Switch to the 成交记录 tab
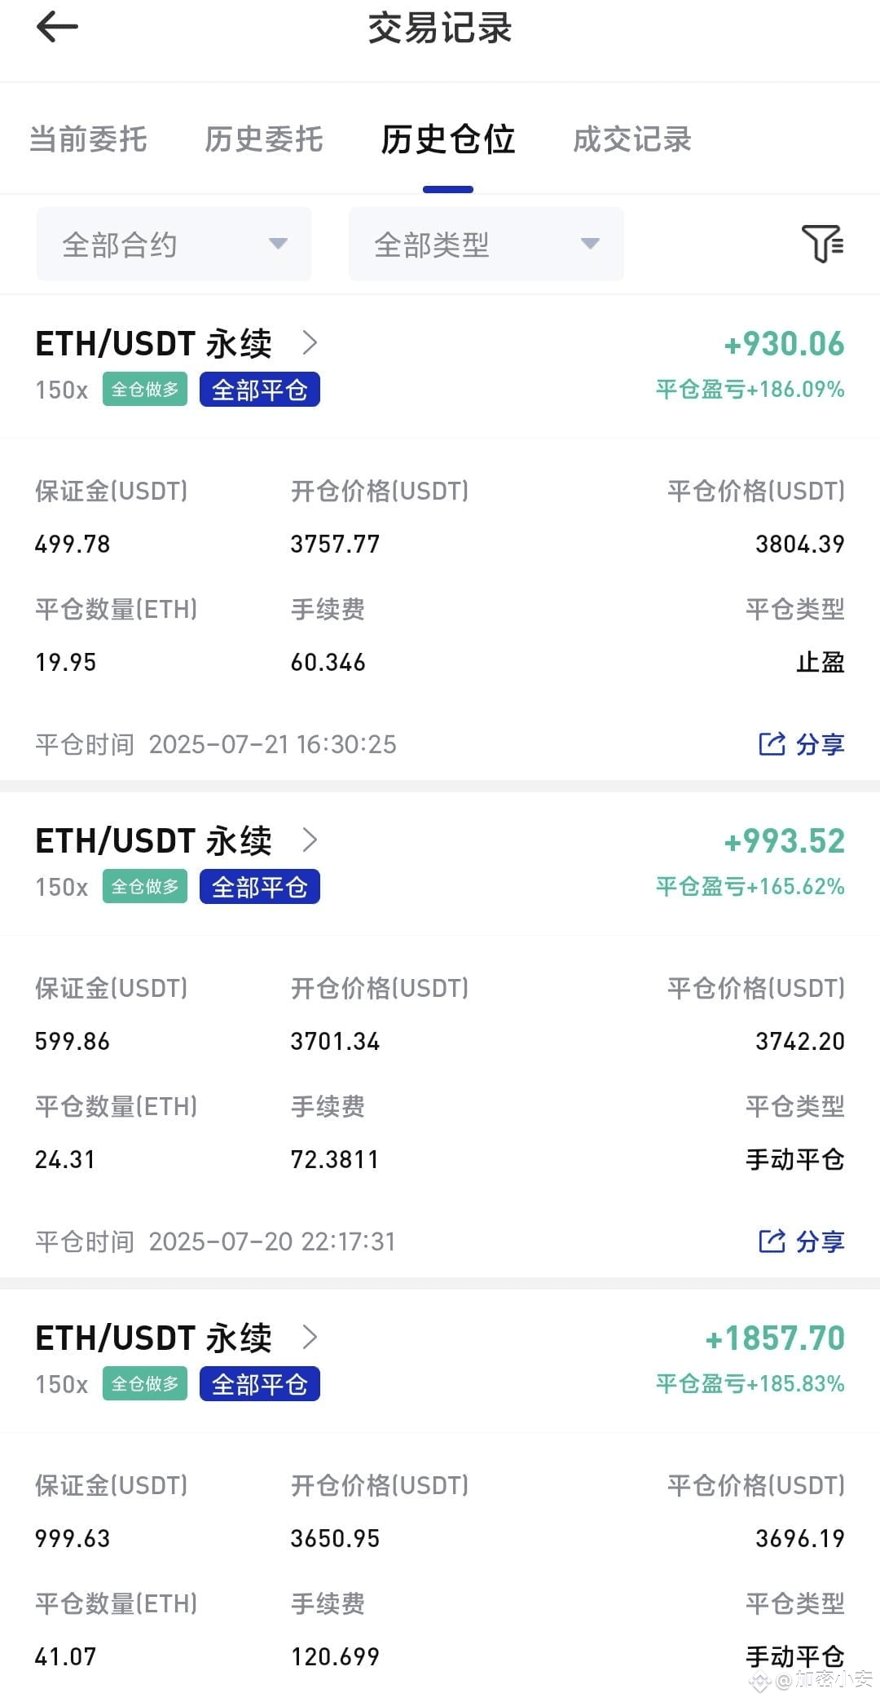The width and height of the screenshot is (880, 1702). coord(631,139)
